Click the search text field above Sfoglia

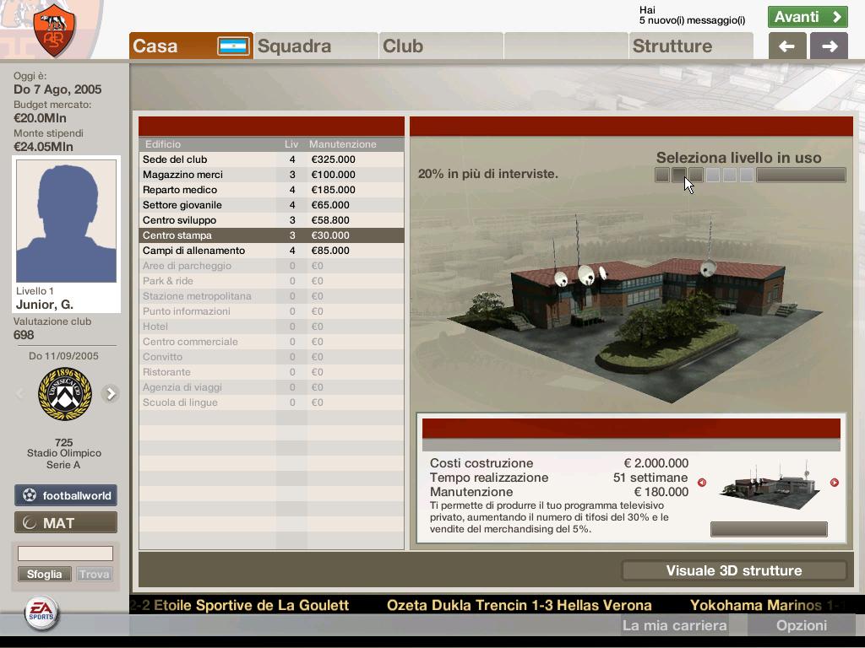[65, 553]
